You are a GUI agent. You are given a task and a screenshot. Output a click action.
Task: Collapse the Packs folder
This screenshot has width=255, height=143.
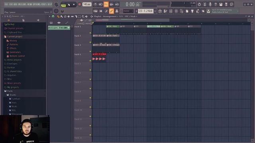10,91
